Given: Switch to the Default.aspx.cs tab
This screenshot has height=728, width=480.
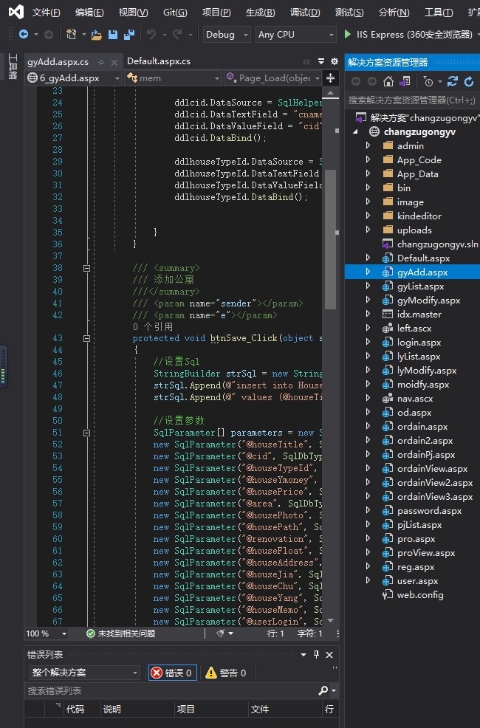Looking at the screenshot, I should (x=158, y=61).
